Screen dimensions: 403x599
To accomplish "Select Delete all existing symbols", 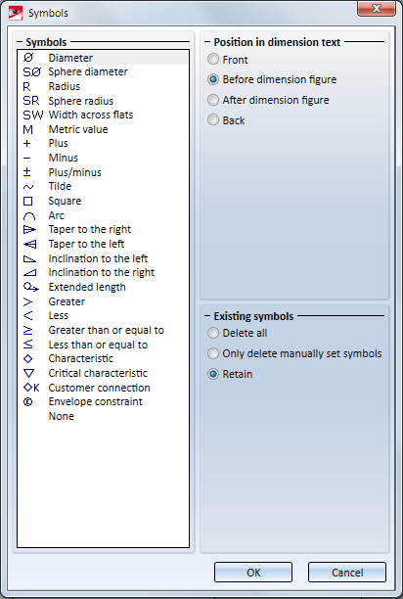I will coord(237,333).
